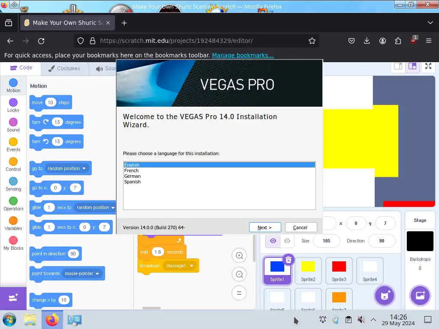The height and width of the screenshot is (329, 439).
Task: Select the Sensing blocks category
Action: point(13,184)
